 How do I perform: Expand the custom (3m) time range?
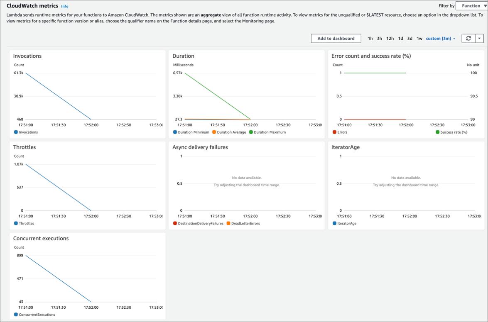441,39
